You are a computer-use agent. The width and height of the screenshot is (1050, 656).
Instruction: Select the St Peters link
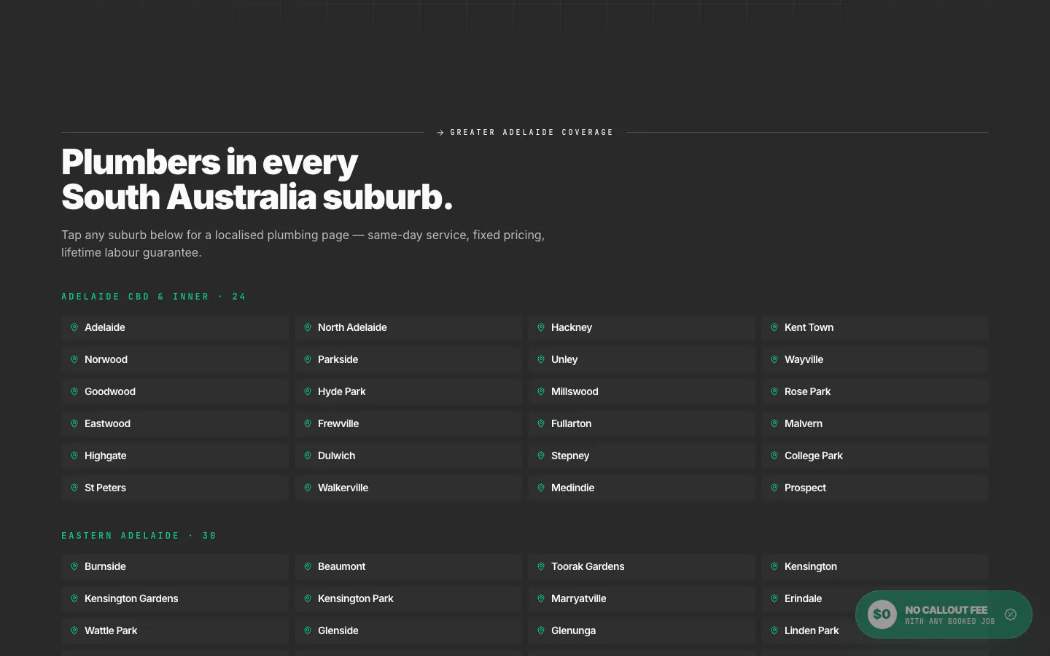[x=175, y=488]
